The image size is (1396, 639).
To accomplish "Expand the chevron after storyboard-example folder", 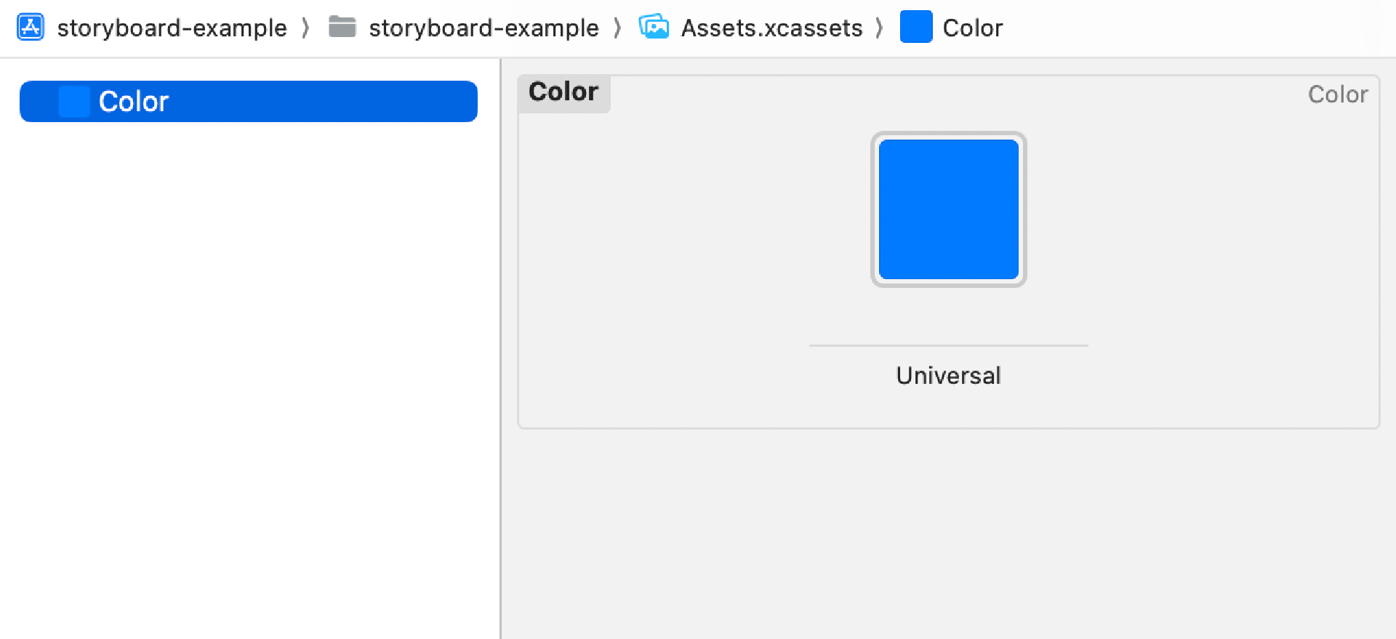I will (x=617, y=28).
